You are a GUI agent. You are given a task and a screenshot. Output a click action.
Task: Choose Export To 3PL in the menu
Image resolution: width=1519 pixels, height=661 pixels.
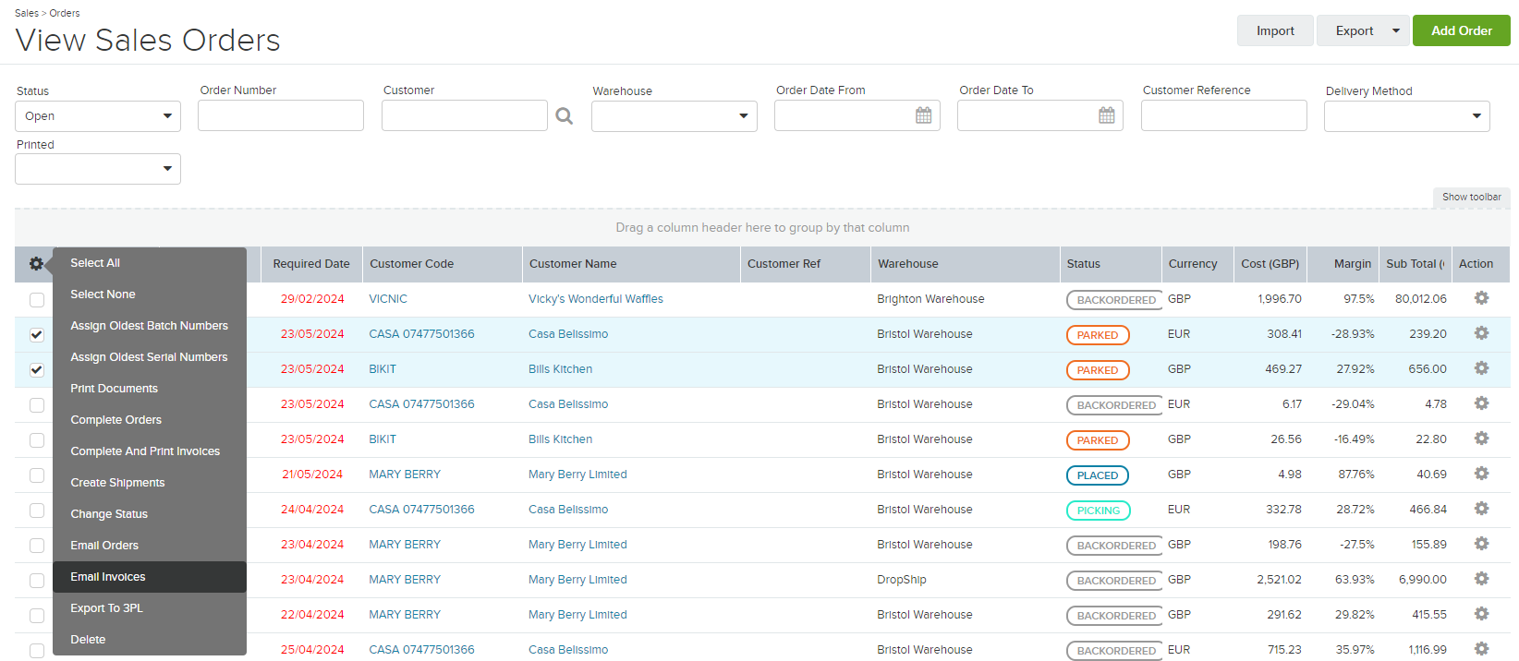pyautogui.click(x=150, y=608)
